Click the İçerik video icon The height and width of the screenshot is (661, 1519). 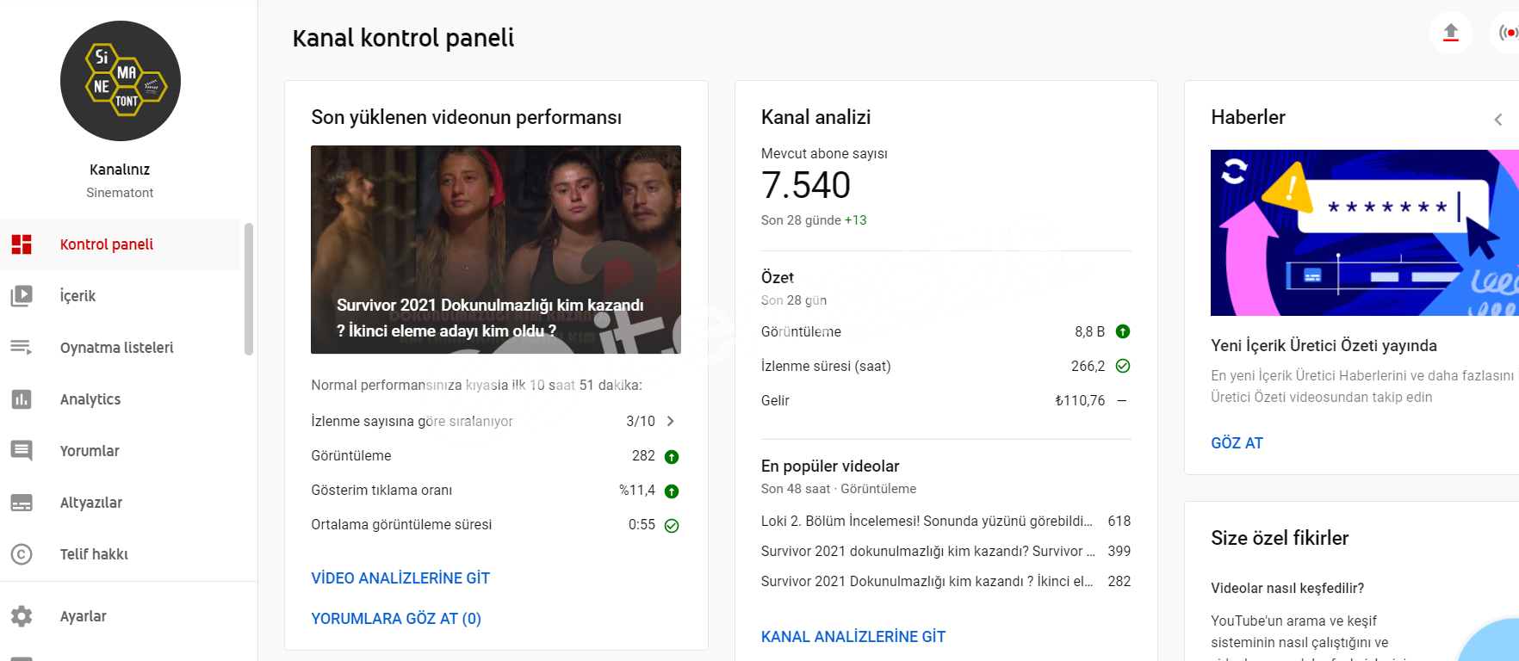[22, 296]
